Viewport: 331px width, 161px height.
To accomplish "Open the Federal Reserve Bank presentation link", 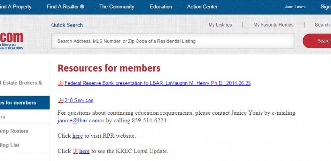I will tap(158, 83).
